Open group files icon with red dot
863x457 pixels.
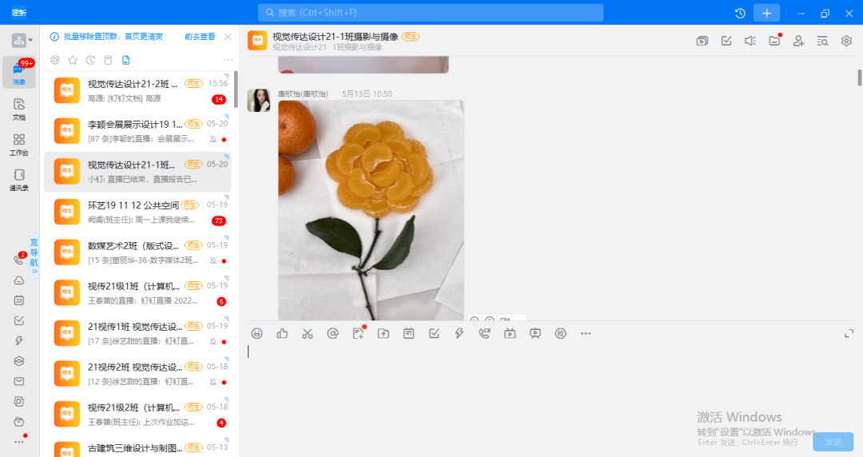coord(775,41)
